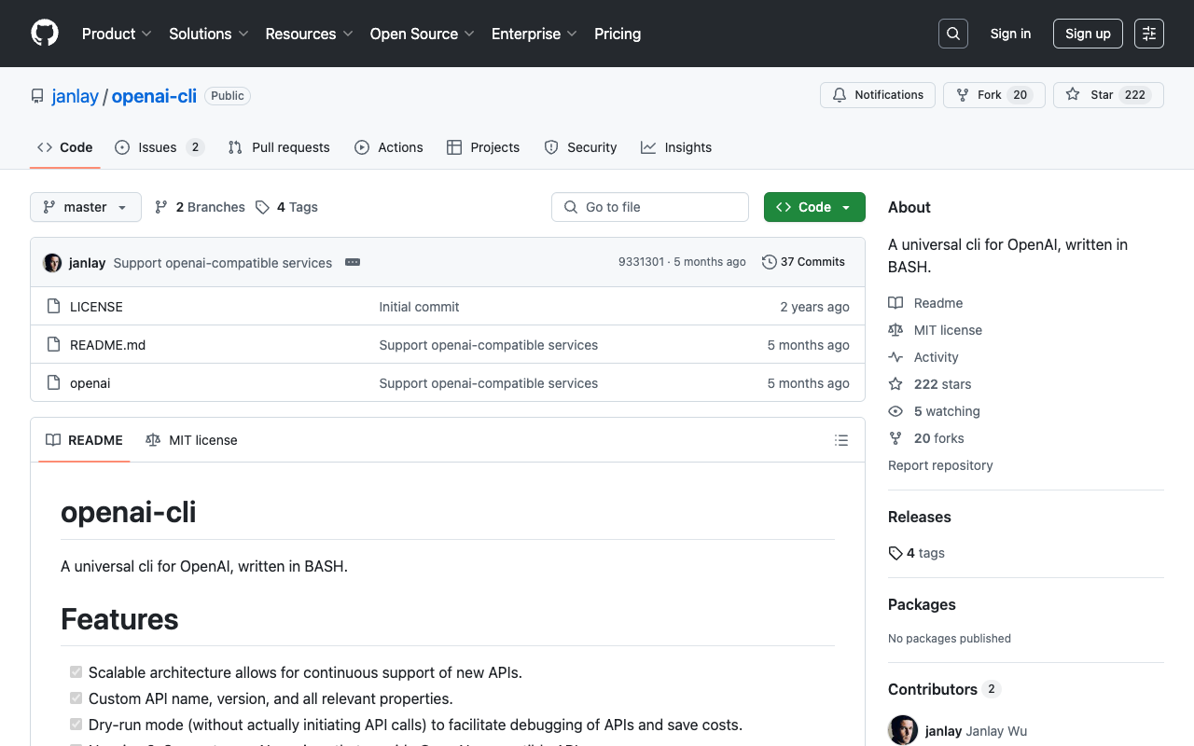Expand the Enterprise menu
This screenshot has height=746, width=1194.
point(535,34)
